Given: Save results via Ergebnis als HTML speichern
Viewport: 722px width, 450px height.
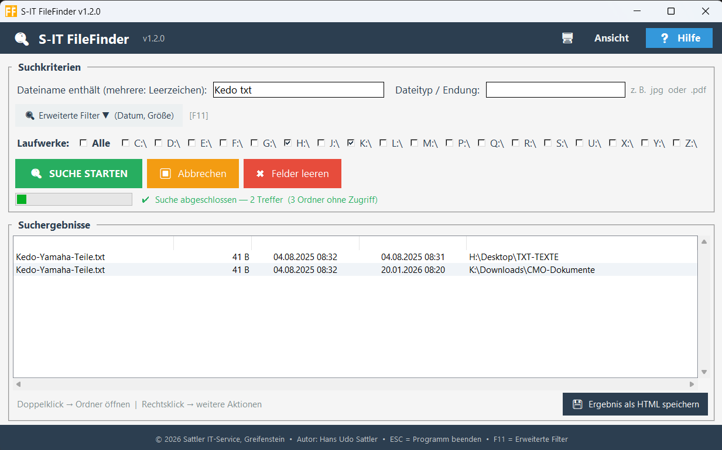Looking at the screenshot, I should 635,404.
